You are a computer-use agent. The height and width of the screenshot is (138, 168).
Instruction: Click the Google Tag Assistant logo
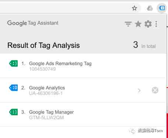point(33,23)
